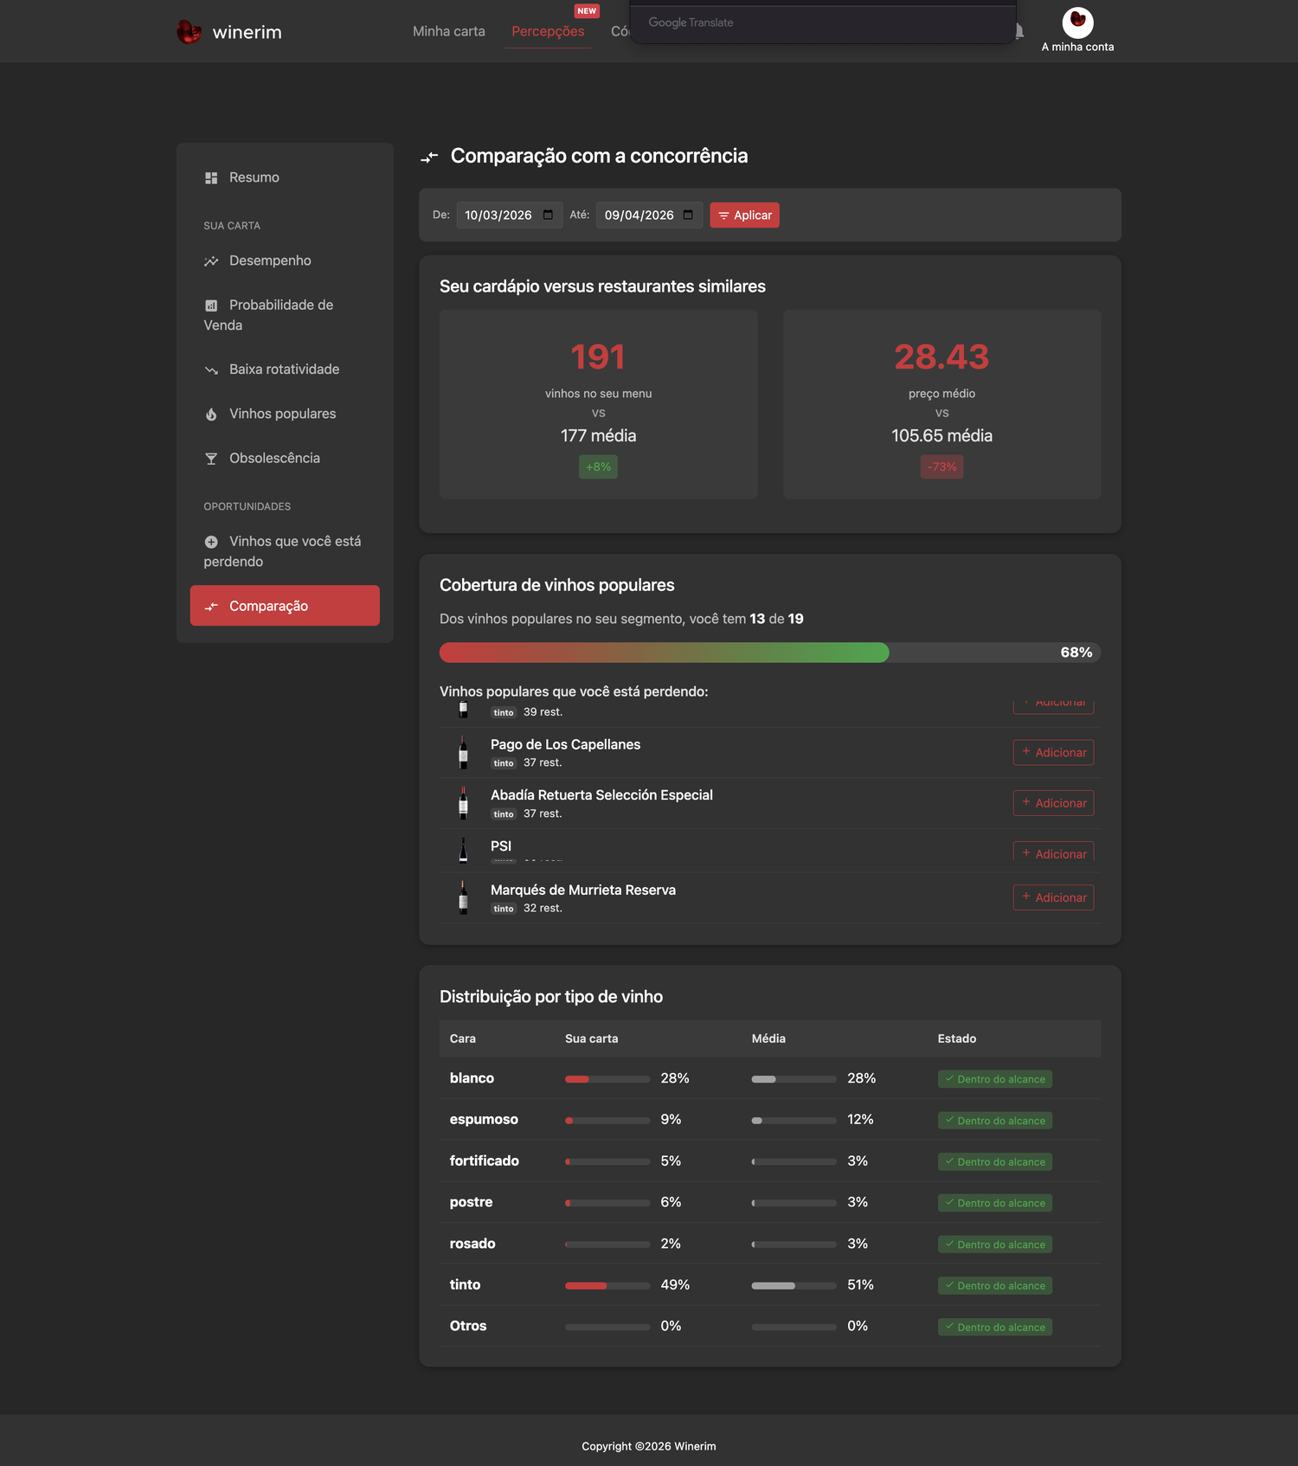Open Minha carta menu item
Viewport: 1298px width, 1466px height.
point(449,31)
